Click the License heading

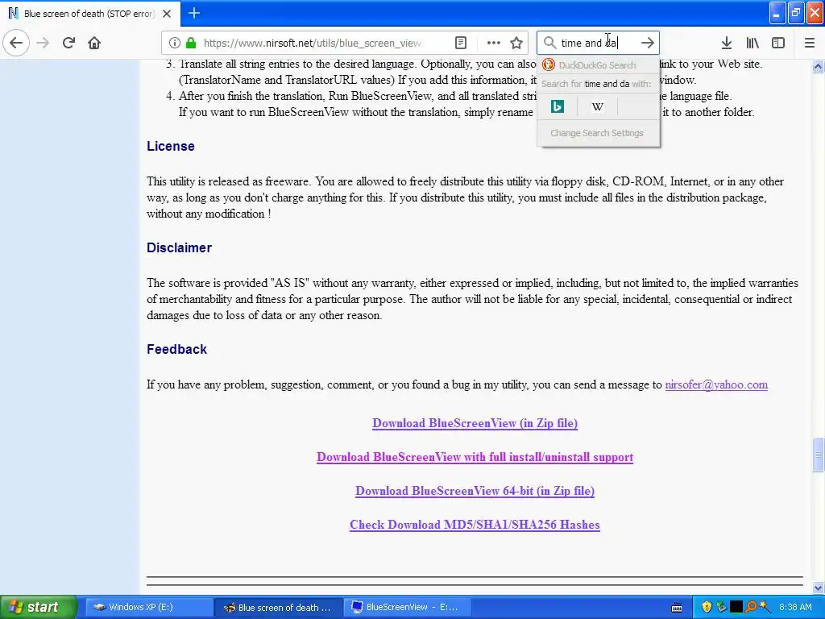pyautogui.click(x=171, y=147)
